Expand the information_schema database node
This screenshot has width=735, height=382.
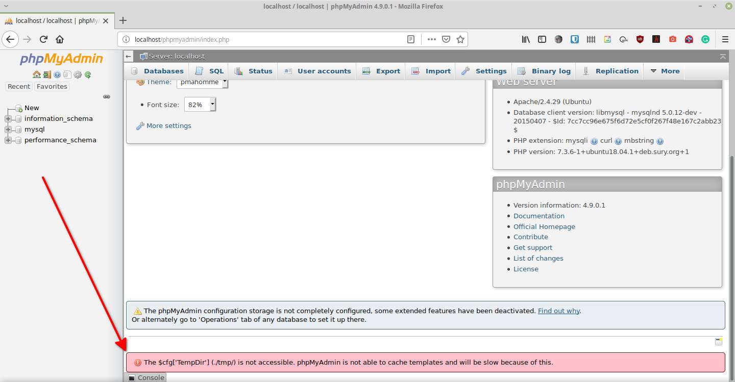[8, 119]
